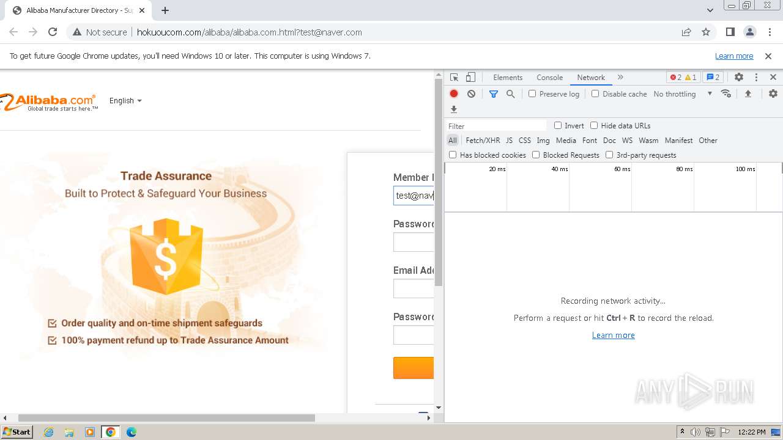Image resolution: width=783 pixels, height=440 pixels.
Task: Filter requests by WS
Action: click(x=627, y=141)
